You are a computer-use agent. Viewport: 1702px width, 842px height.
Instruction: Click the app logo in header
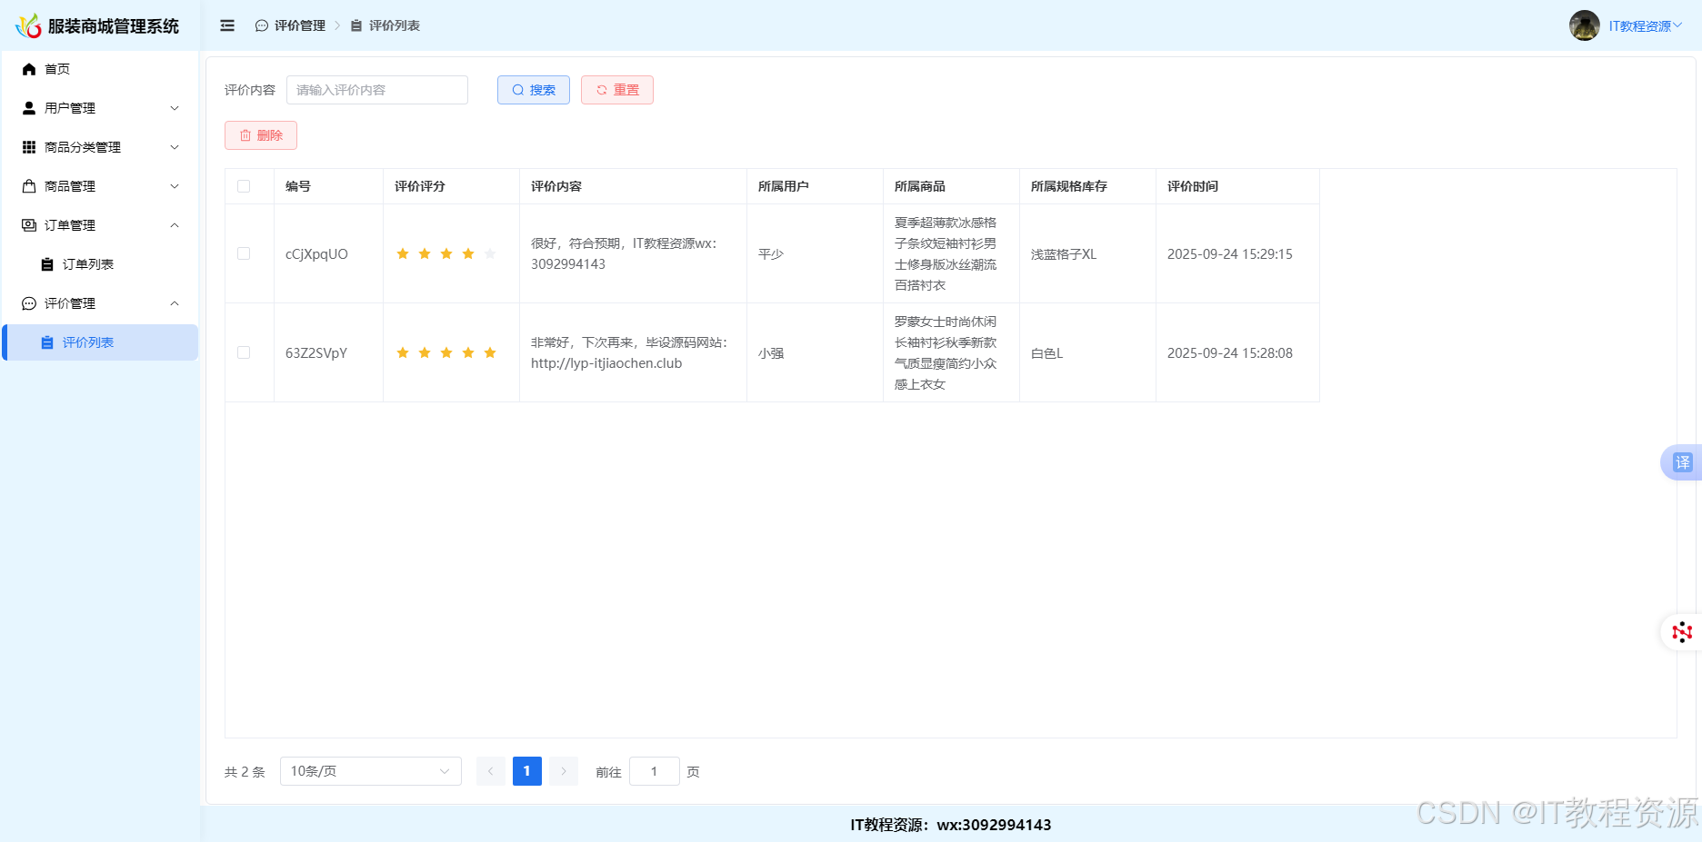coord(29,25)
